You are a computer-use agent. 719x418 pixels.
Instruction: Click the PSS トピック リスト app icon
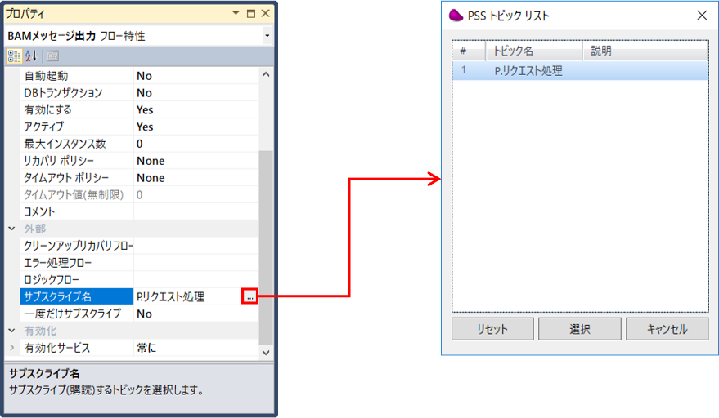pos(456,16)
